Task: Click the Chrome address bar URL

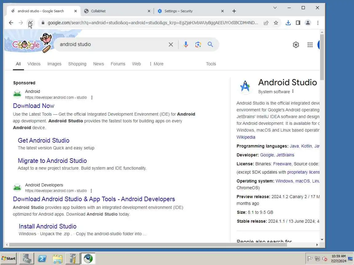Action: coord(153,23)
